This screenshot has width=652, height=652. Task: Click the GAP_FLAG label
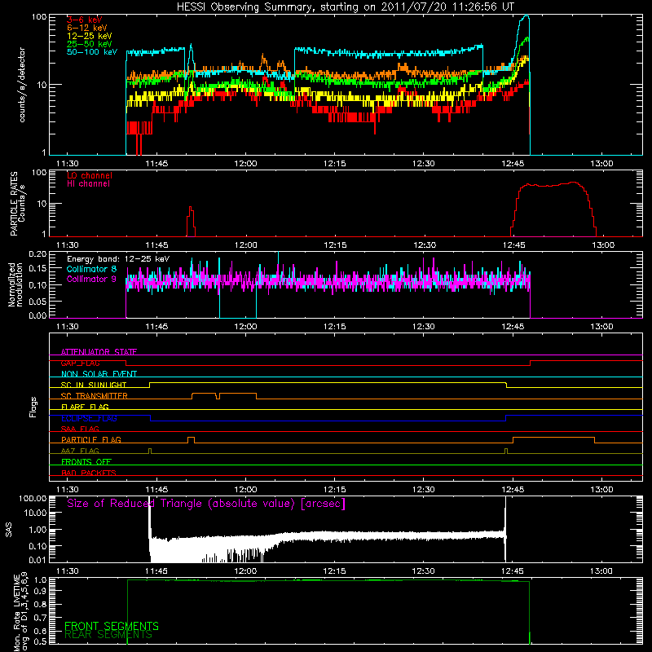[80, 363]
